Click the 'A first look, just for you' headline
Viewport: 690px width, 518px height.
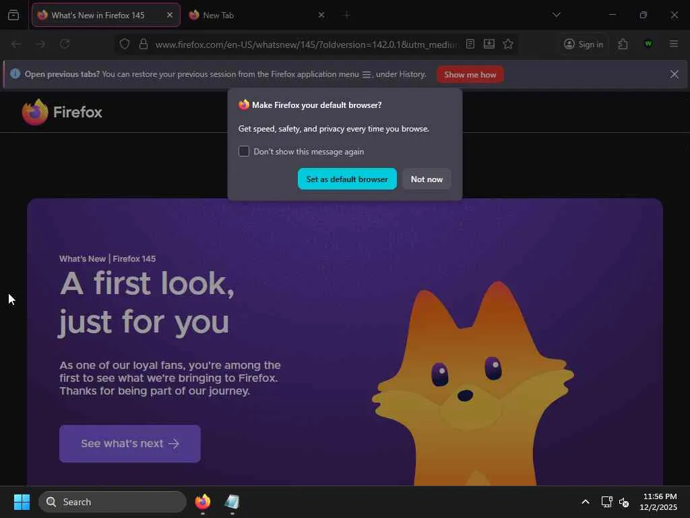[x=147, y=303]
